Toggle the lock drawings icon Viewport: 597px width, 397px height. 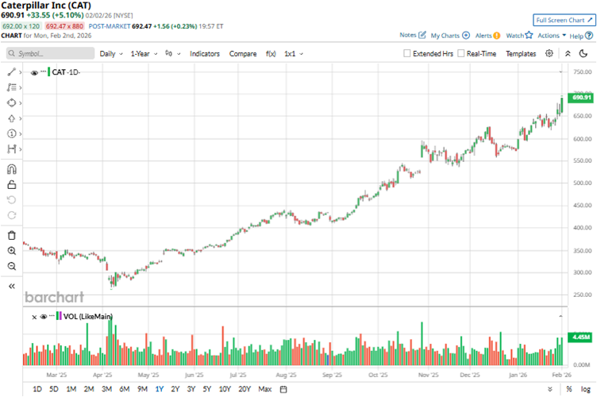point(11,185)
